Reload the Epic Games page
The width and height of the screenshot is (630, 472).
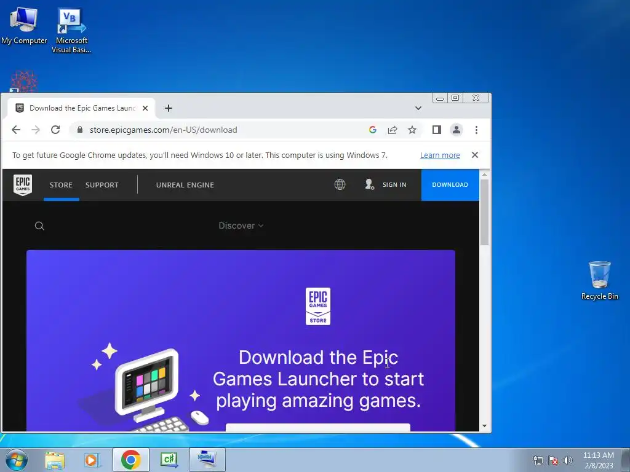click(x=55, y=130)
